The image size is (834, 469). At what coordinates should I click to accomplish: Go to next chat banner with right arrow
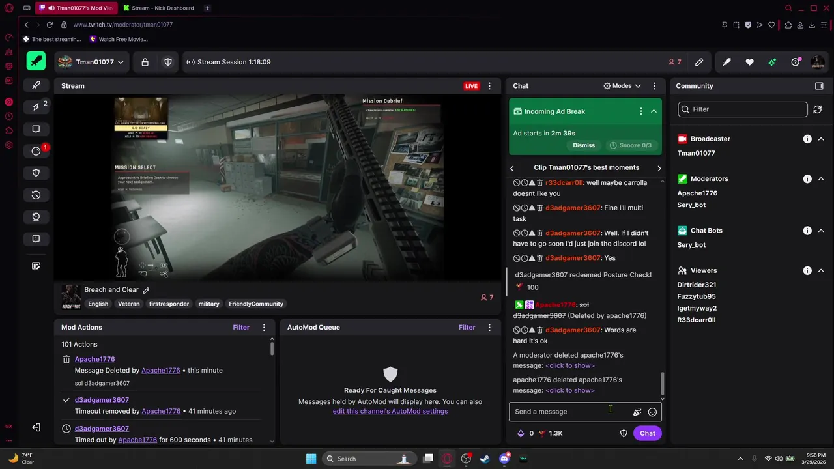click(659, 168)
